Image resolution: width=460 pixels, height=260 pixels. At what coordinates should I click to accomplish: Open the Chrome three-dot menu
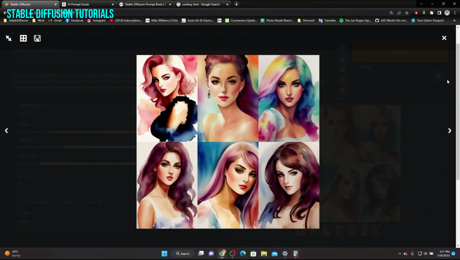tap(455, 13)
